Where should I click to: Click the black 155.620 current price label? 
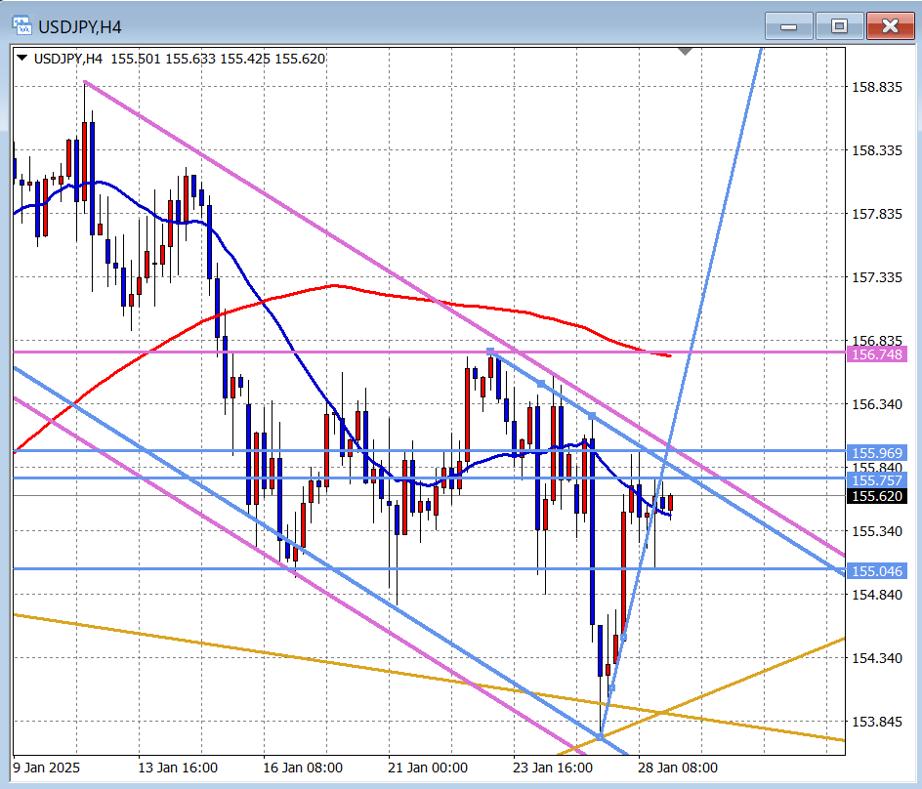point(876,496)
